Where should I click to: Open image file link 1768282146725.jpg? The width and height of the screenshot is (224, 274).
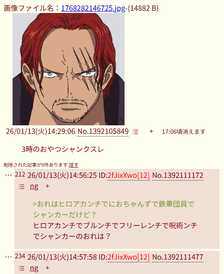pos(93,8)
